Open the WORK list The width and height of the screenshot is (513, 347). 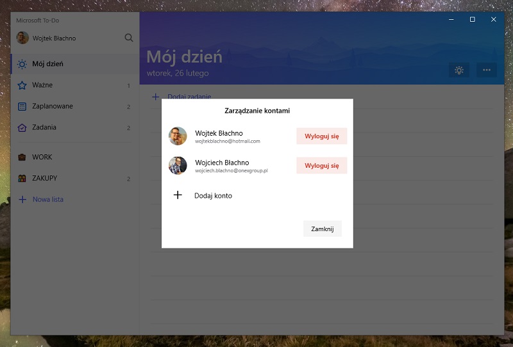(x=75, y=157)
